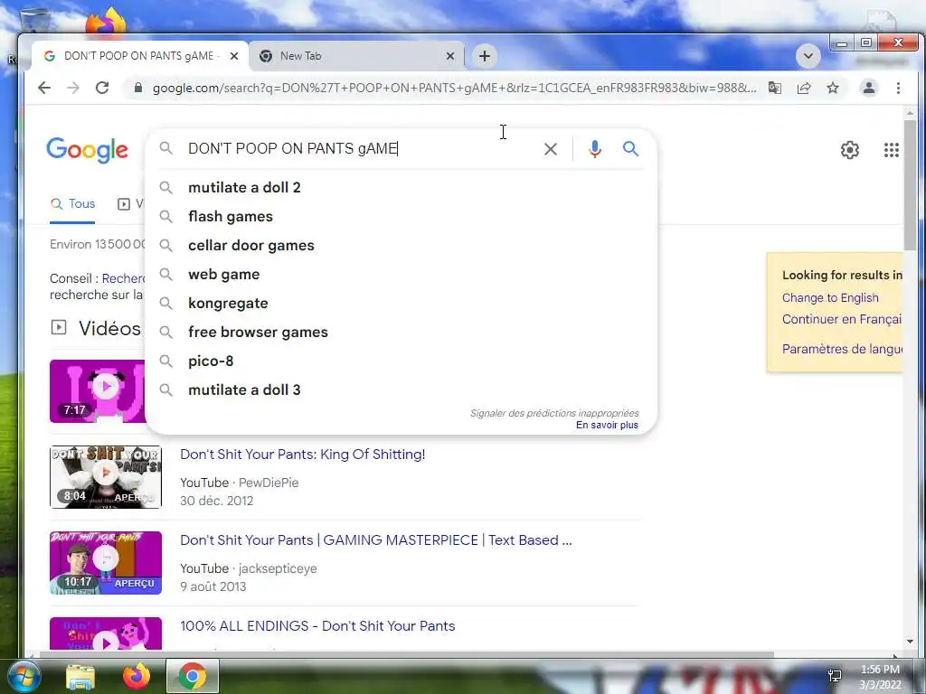
Task: Go back to the previous page
Action: [44, 88]
